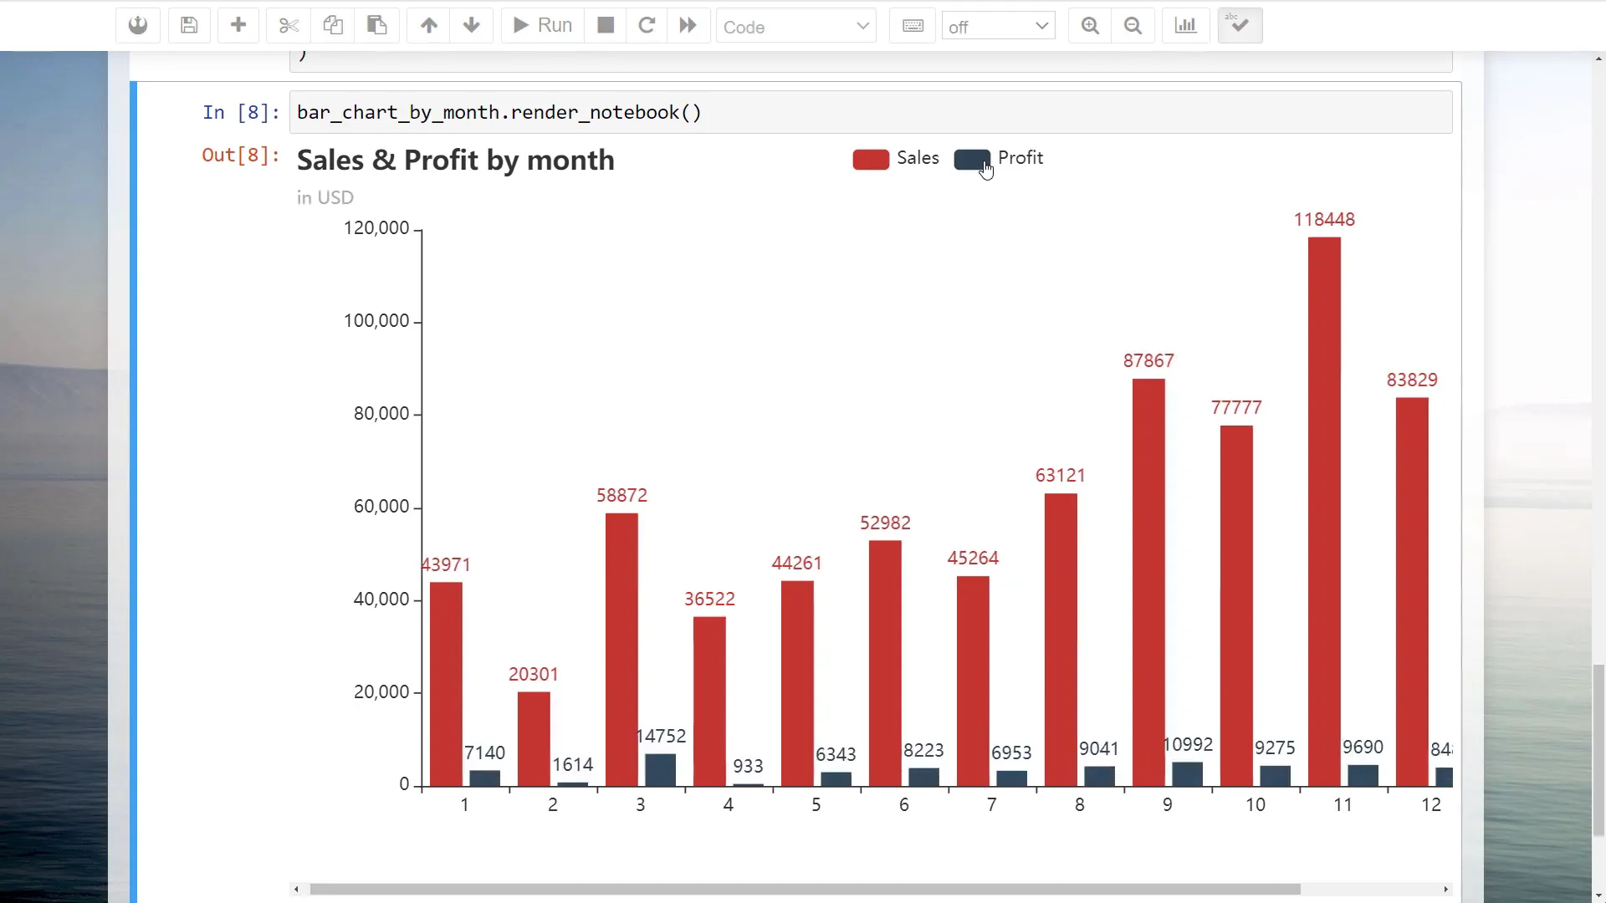Zoom in with magnifier plus icon
1606x903 pixels.
click(x=1090, y=25)
